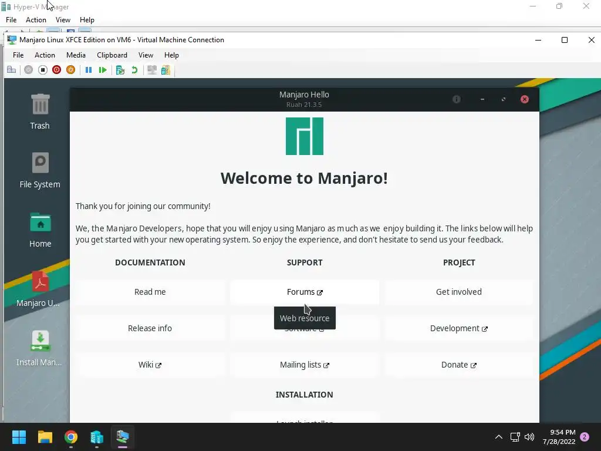Open File menu in Virtual Machine Connection
The height and width of the screenshot is (451, 601).
18,55
